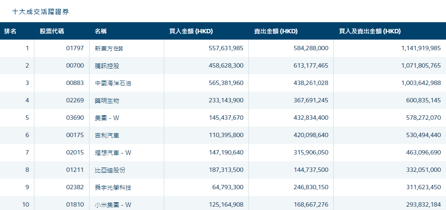Click total turnover 293,832,184

pos(424,205)
